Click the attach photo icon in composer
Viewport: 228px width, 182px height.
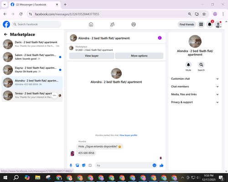coord(78,165)
